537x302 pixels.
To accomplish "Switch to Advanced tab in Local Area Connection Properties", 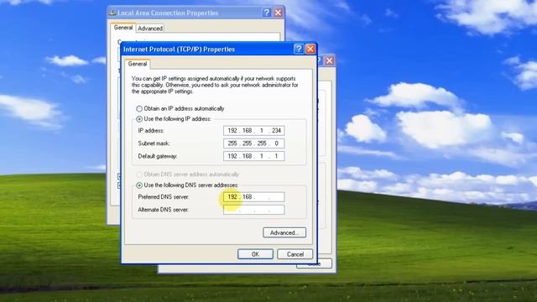I will tap(150, 29).
